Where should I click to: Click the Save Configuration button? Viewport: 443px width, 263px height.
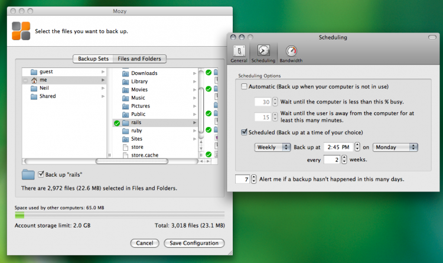pos(194,243)
